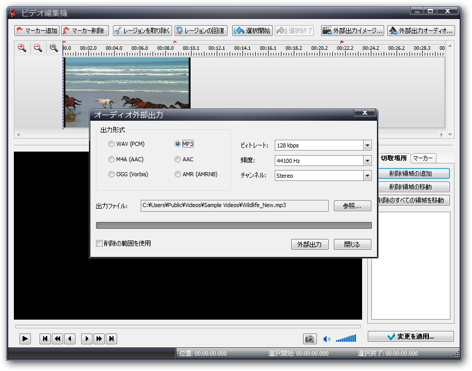Click the 00:10.1 mark on the ruler
472x371 pixels.
(x=191, y=48)
